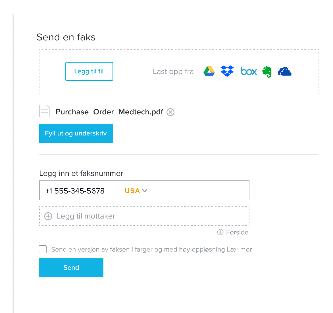Image resolution: width=333 pixels, height=313 pixels.
Task: Remove Purchase_Order_Medtech.pdf with the X icon
Action: pyautogui.click(x=170, y=112)
